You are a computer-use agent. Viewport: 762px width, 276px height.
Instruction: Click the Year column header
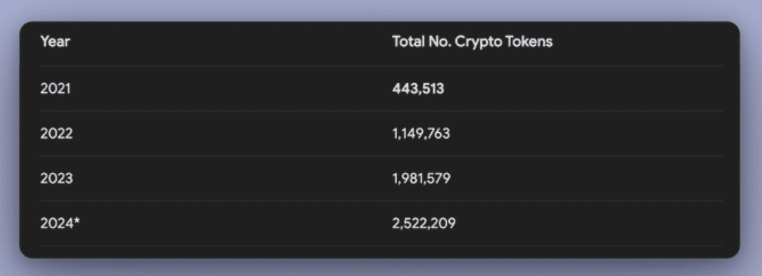point(55,42)
